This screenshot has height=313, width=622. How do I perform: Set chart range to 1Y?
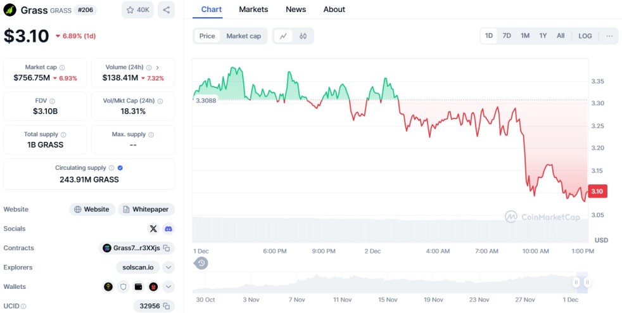(x=543, y=35)
